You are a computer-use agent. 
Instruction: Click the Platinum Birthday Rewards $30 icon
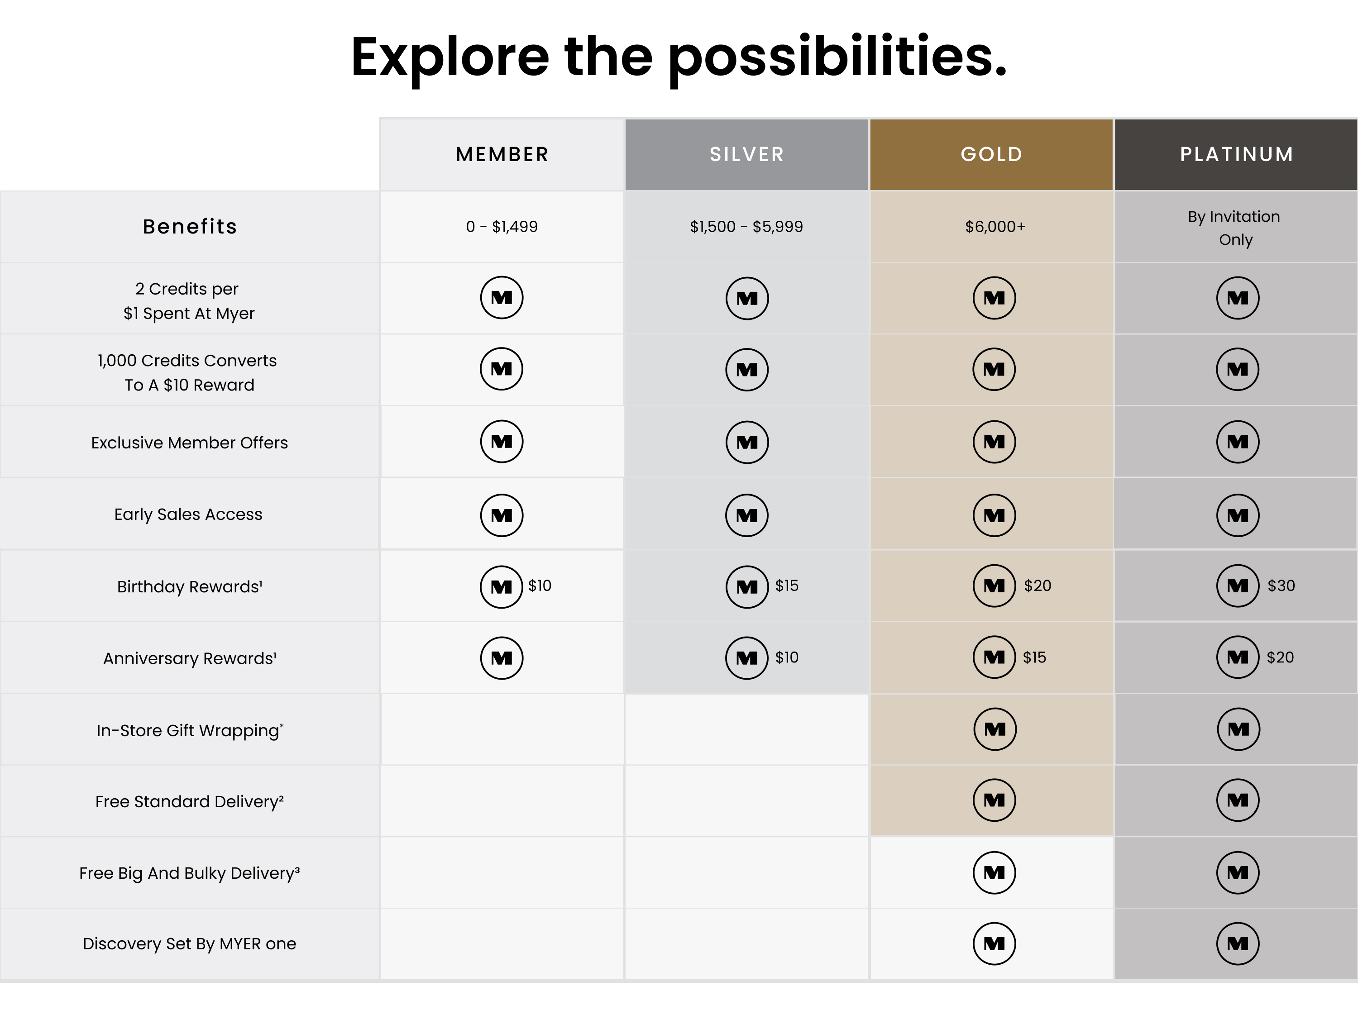(x=1238, y=586)
